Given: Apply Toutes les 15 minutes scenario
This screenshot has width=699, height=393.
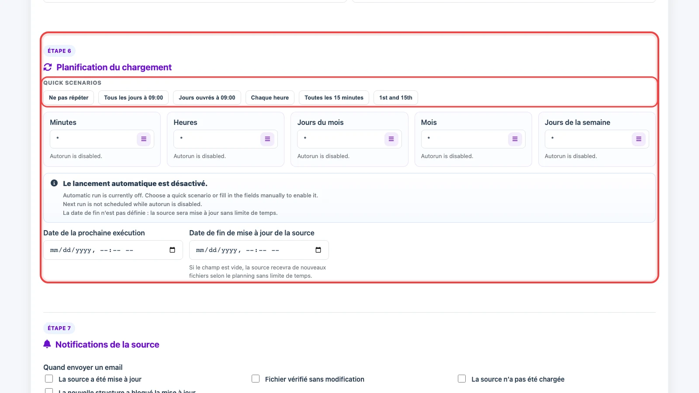Looking at the screenshot, I should pos(334,98).
